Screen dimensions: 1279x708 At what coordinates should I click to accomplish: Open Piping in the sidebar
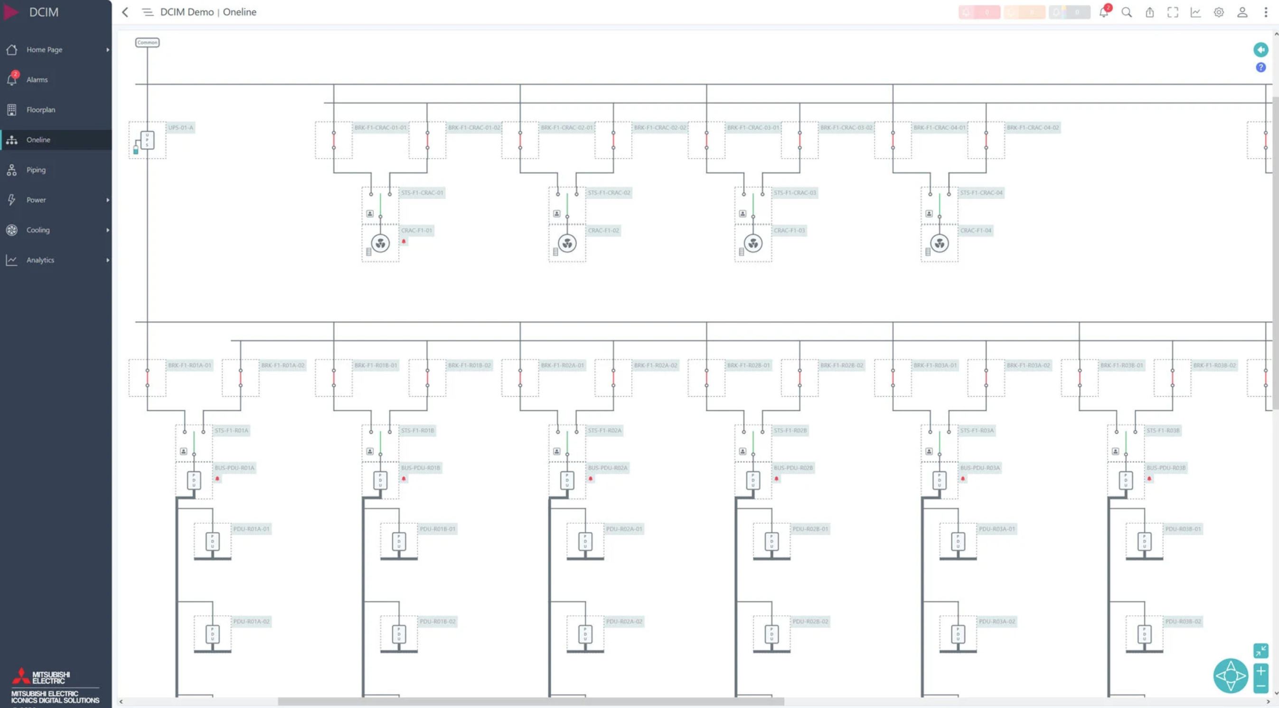56,170
